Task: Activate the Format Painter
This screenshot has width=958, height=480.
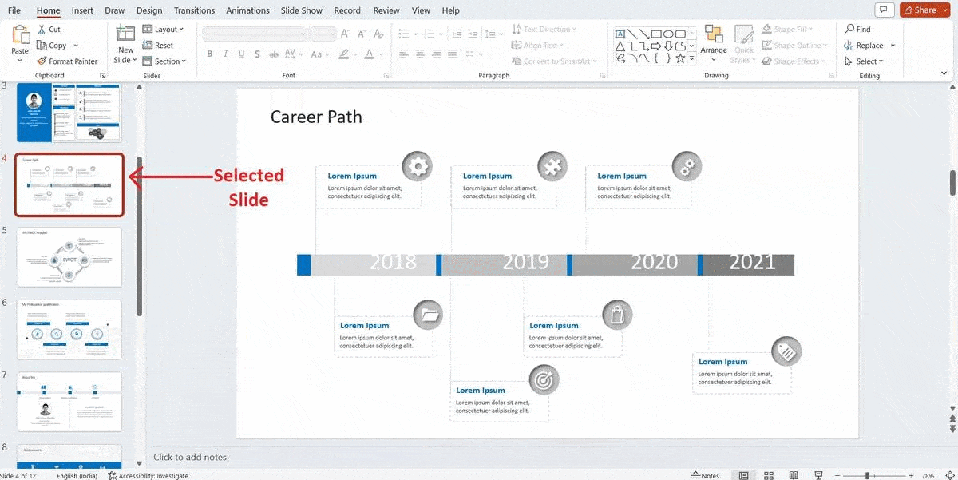Action: [x=68, y=61]
